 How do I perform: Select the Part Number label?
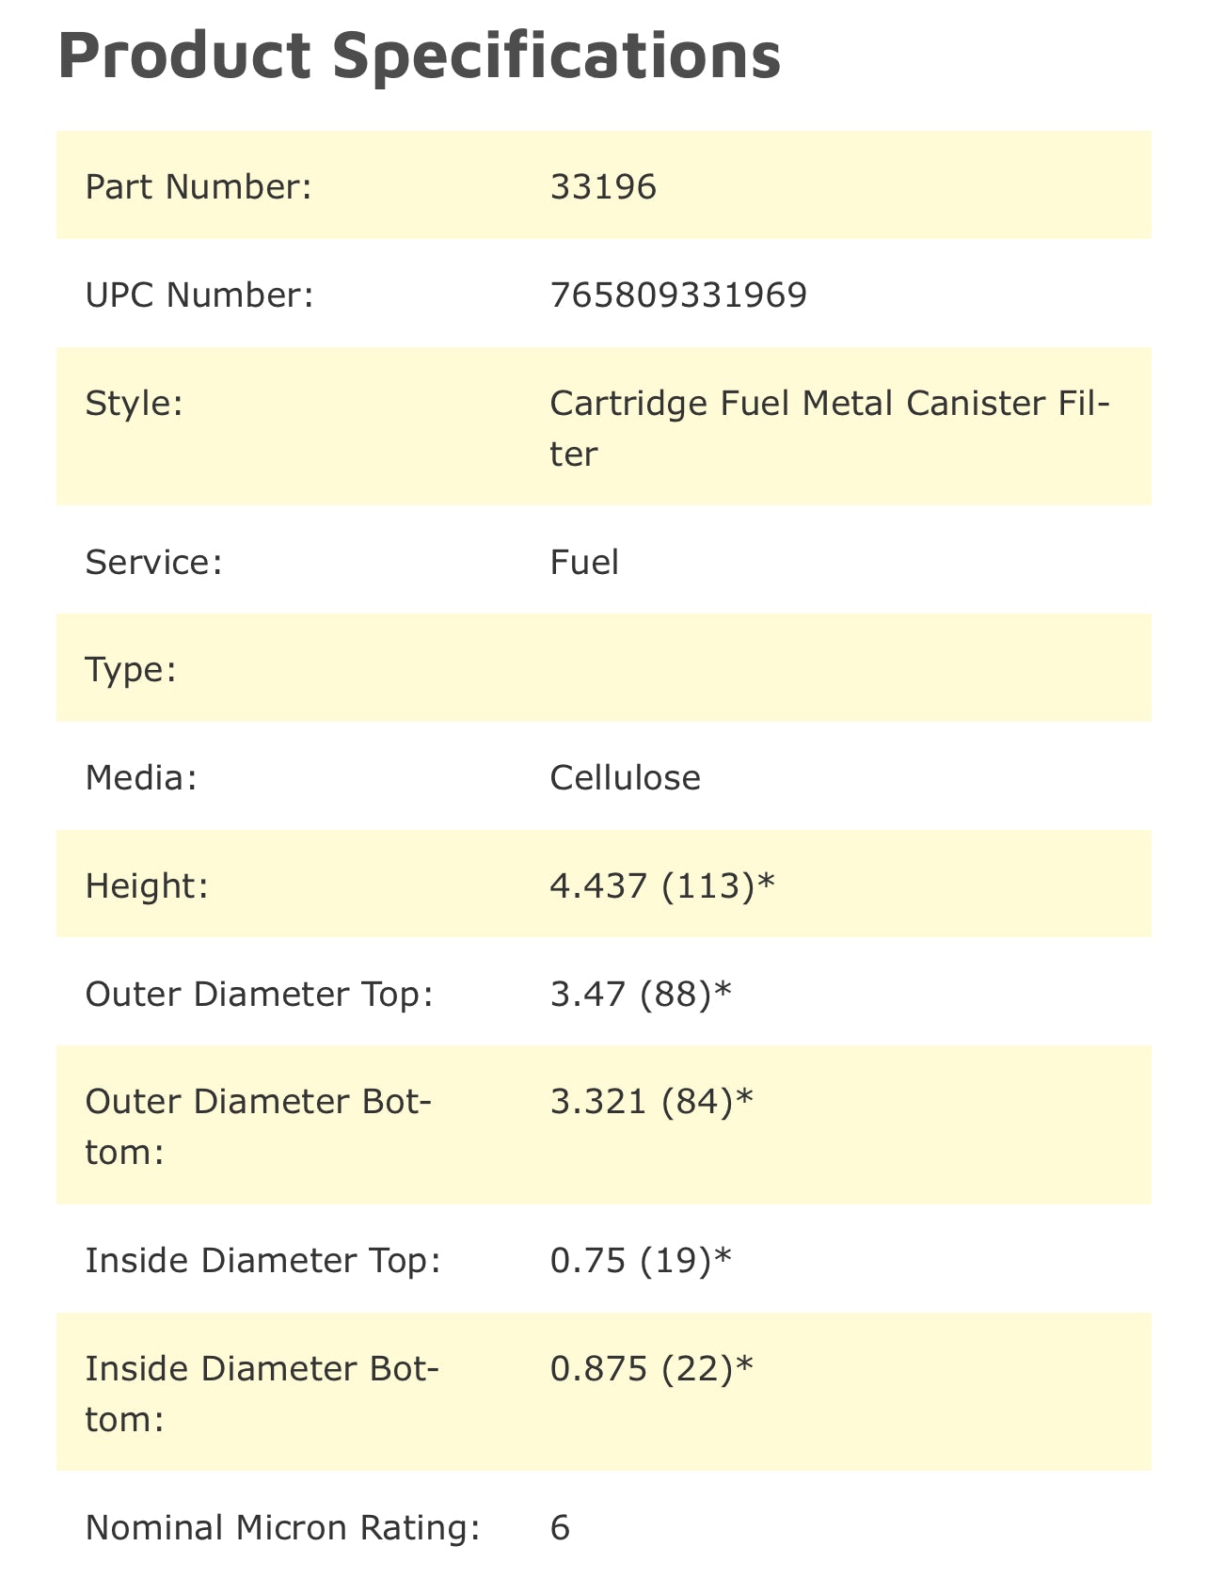coord(198,186)
